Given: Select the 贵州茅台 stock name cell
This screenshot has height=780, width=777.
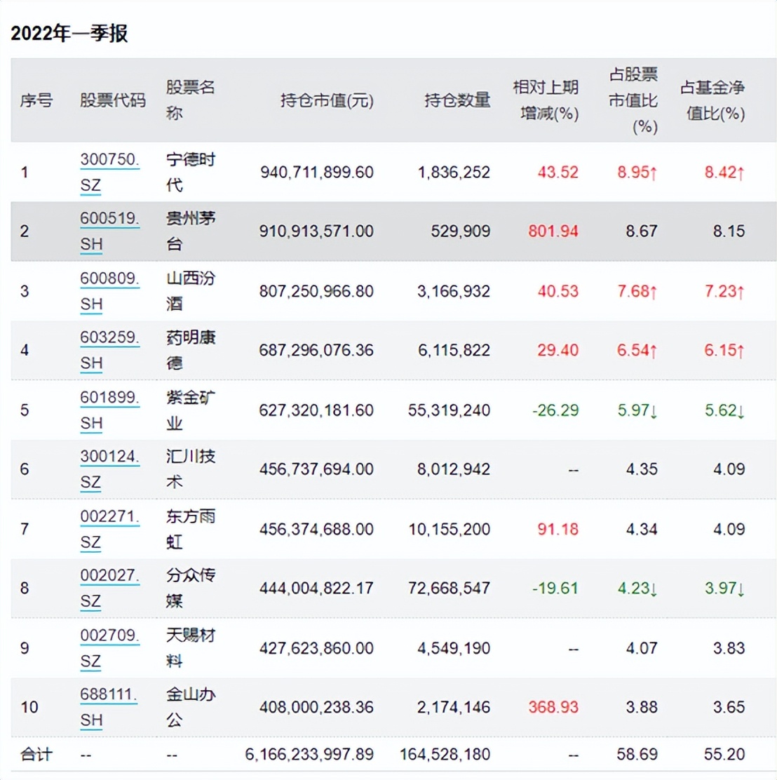Looking at the screenshot, I should tap(190, 231).
